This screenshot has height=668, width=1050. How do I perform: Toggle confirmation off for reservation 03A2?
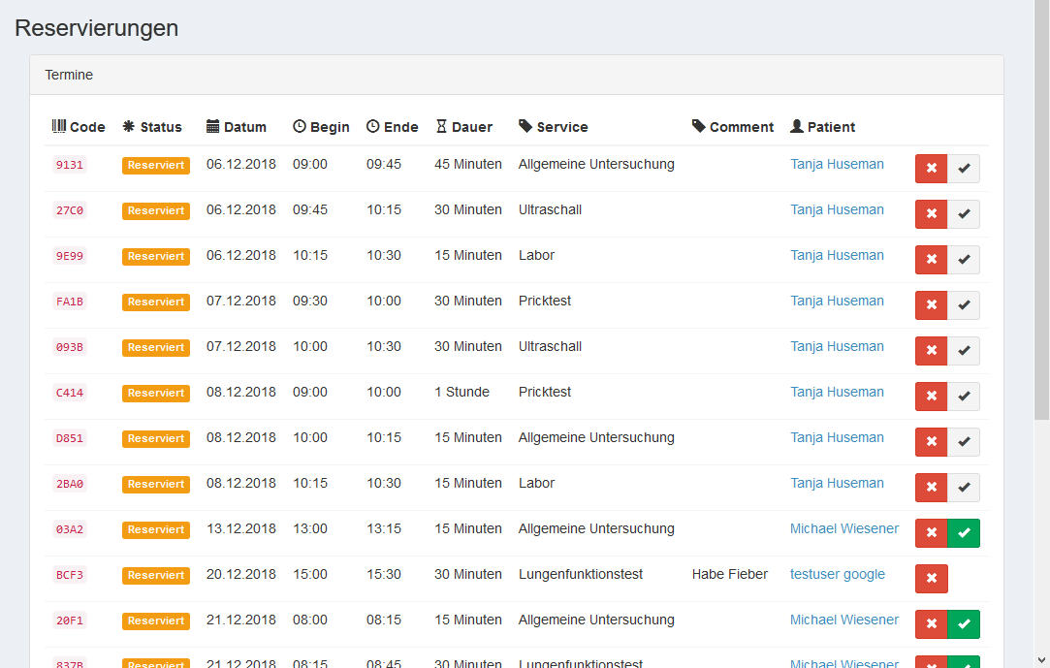point(964,532)
